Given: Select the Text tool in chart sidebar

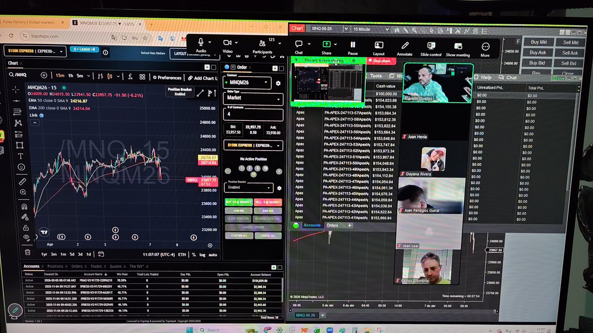Looking at the screenshot, I should [x=20, y=156].
